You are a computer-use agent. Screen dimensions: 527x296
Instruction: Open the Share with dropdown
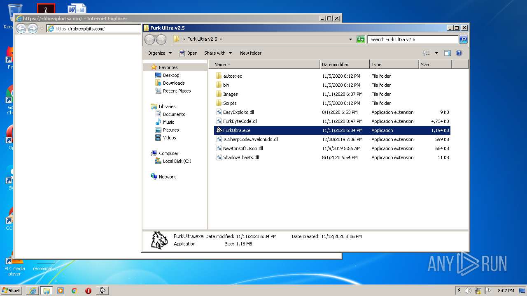point(218,53)
